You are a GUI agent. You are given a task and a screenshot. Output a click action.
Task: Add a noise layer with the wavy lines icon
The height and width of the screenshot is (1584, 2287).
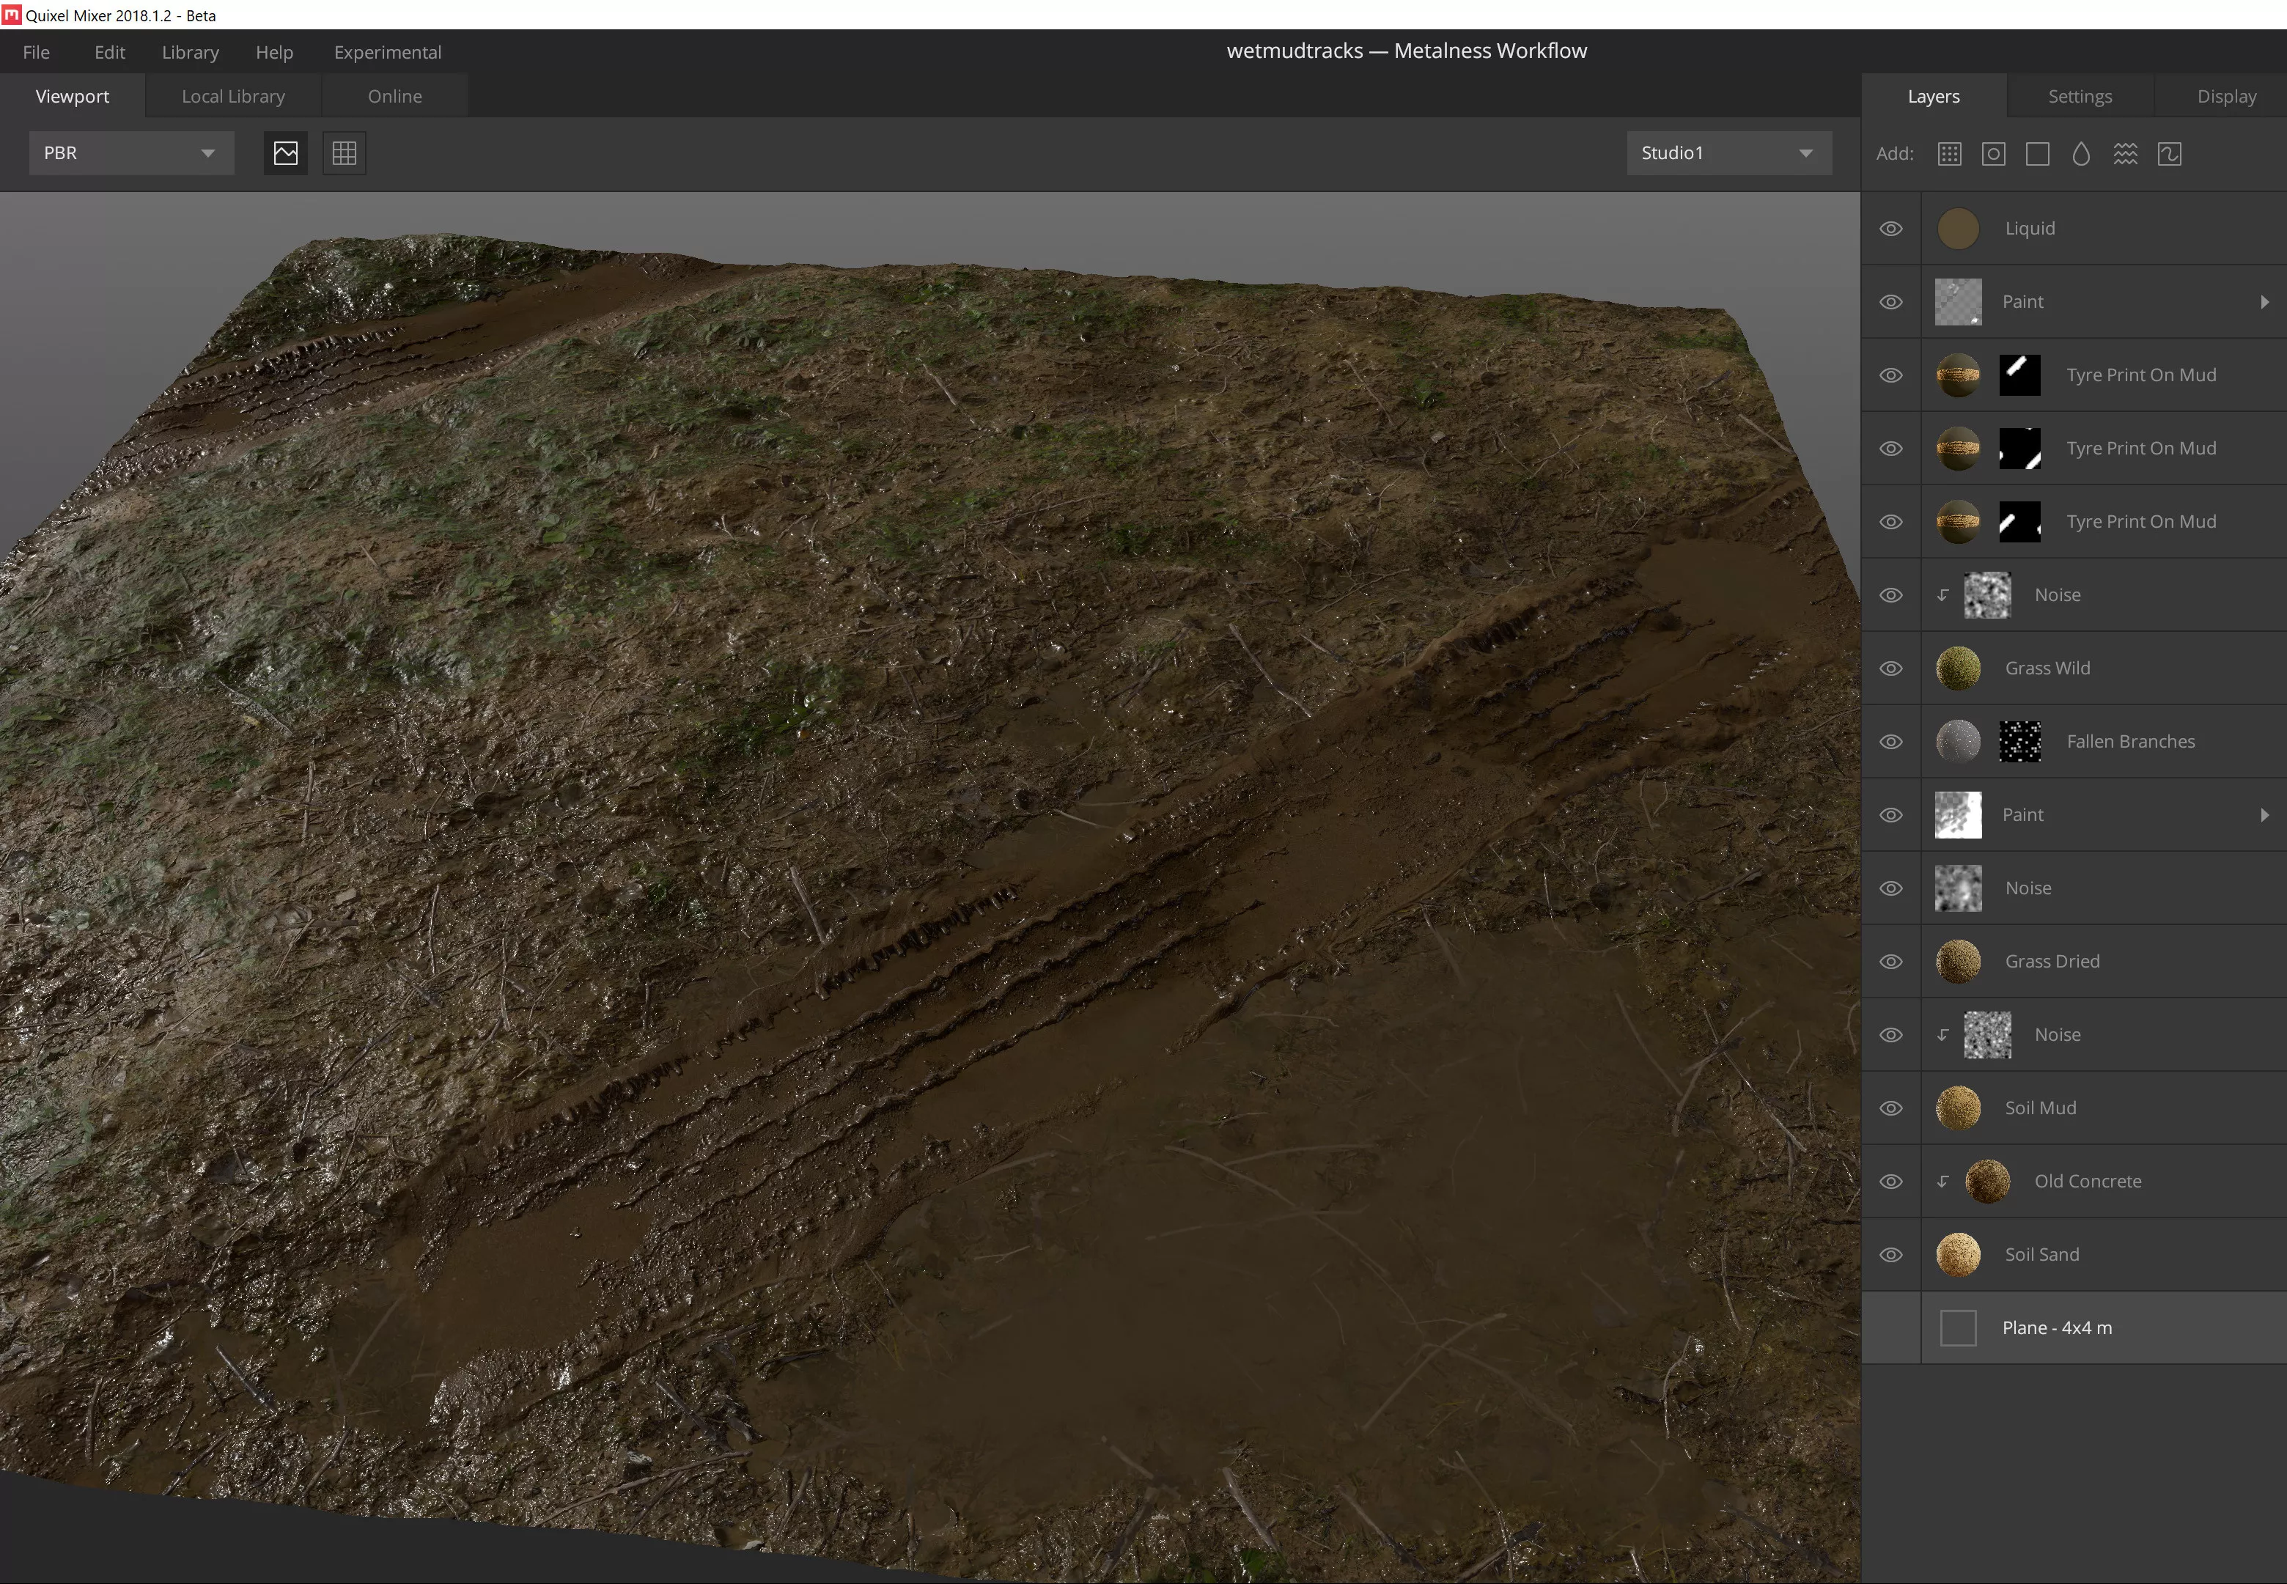2125,154
